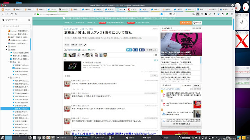Screen dimensions: 250x140
Task: Switch ranking to 24時間 tab
Action: click(196, 86)
